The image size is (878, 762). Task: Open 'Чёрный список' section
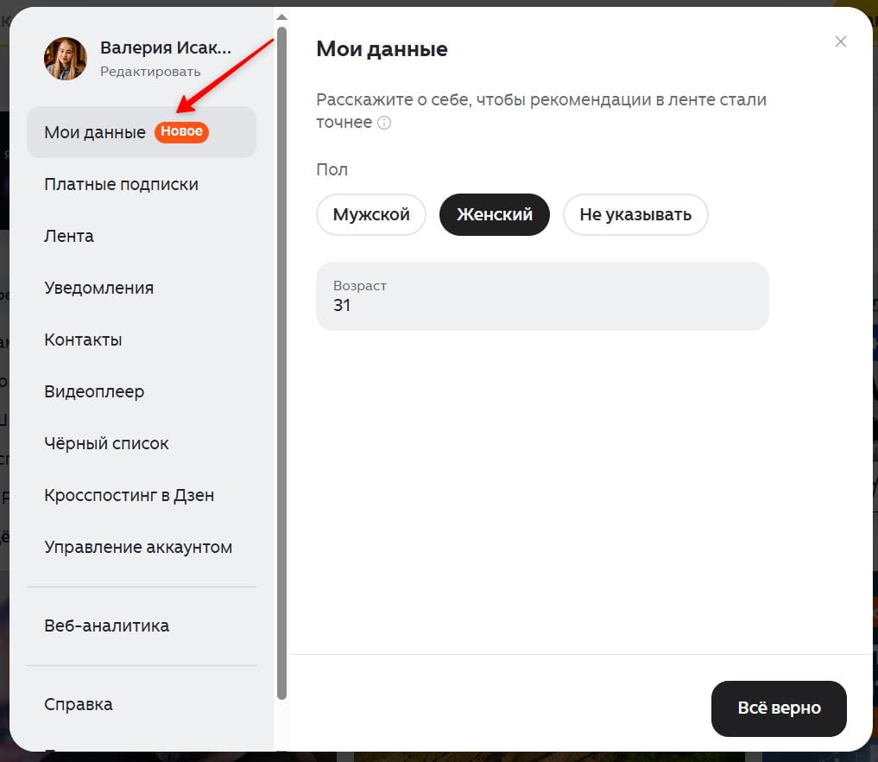pos(141,443)
